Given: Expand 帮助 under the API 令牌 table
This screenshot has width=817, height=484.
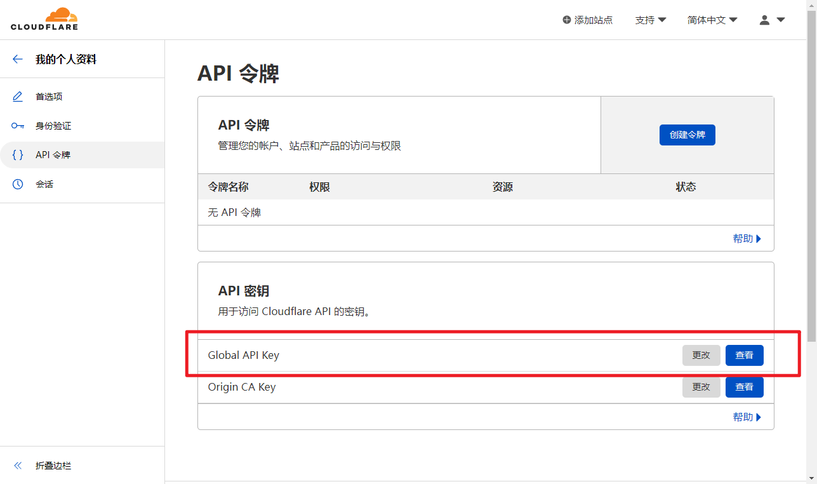Looking at the screenshot, I should (x=747, y=239).
